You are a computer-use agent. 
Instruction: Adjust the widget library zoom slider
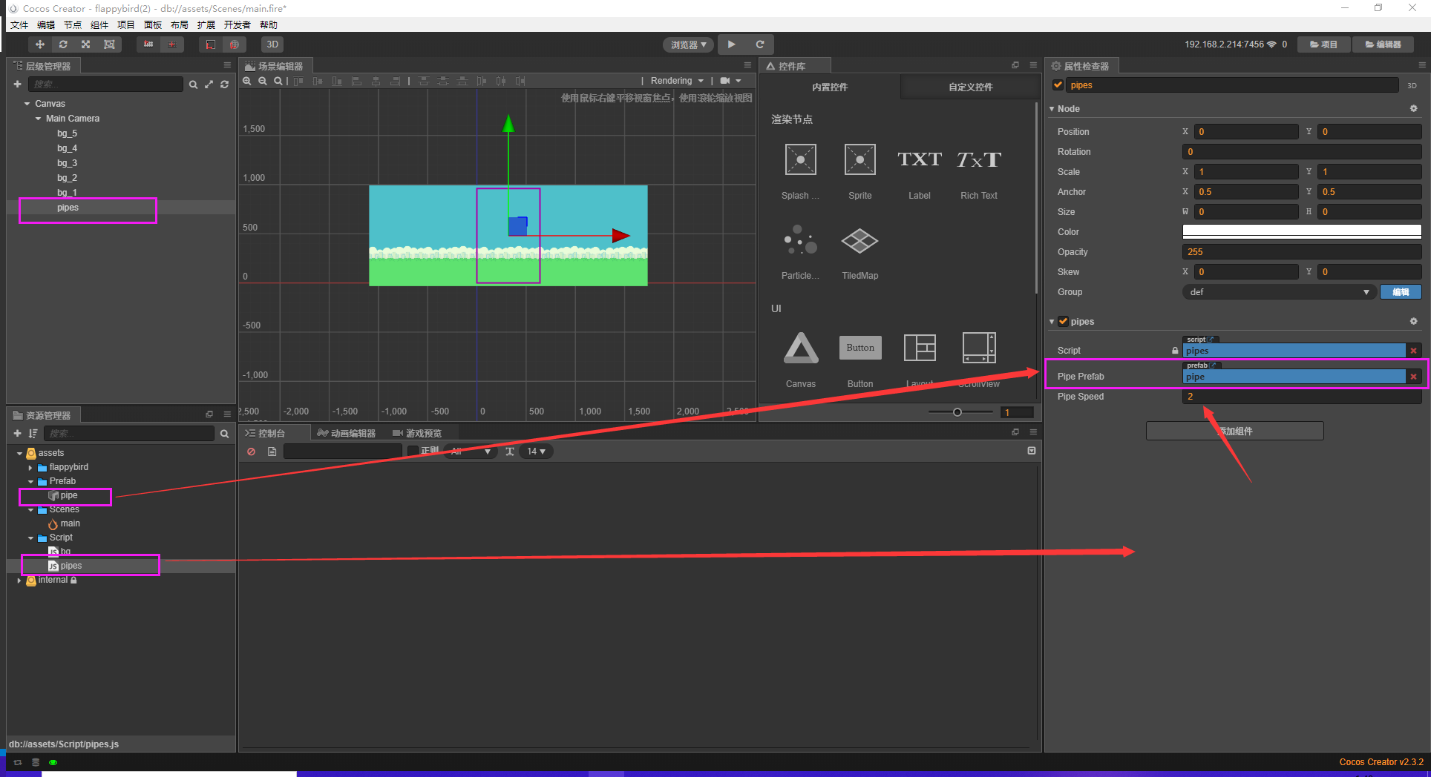coord(957,412)
